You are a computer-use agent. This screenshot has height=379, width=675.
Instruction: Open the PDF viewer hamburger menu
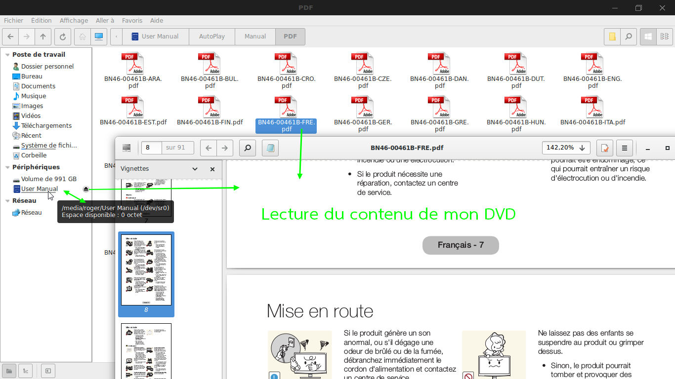tap(625, 148)
